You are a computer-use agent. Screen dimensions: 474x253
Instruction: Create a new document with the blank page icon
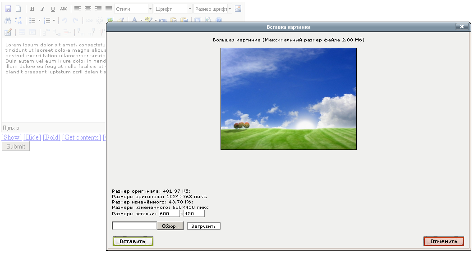pos(18,9)
